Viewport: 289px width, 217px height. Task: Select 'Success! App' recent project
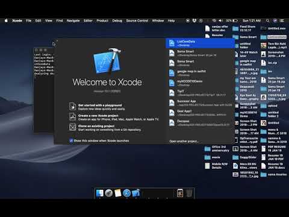pyautogui.click(x=200, y=103)
